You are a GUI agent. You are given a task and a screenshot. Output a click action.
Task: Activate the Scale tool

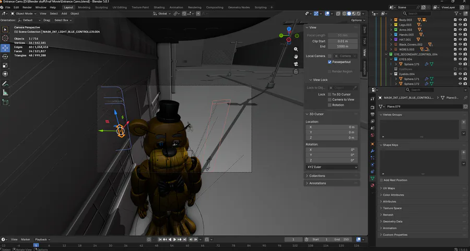pos(5,65)
